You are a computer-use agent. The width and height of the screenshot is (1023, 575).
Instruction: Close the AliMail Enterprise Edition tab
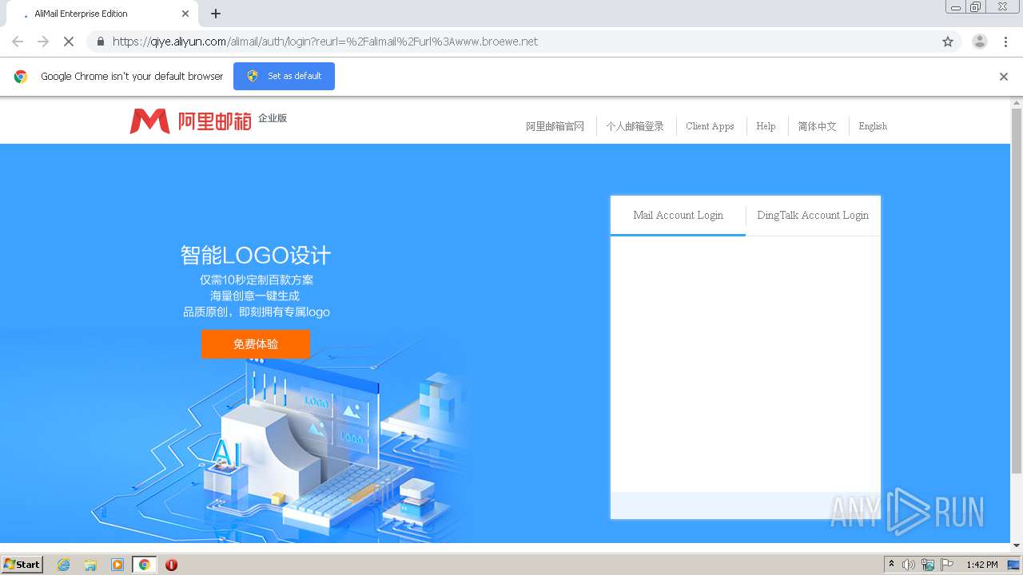coord(185,14)
